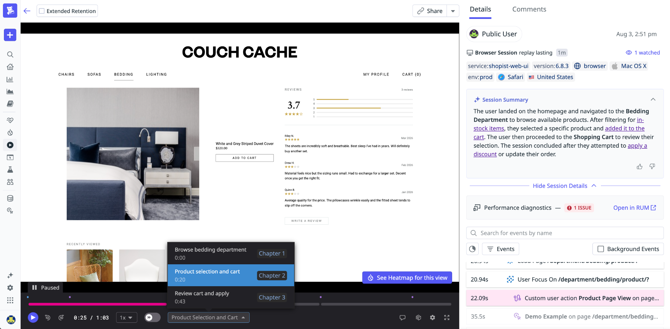This screenshot has width=670, height=329.
Task: Enter fullscreen replay mode
Action: pos(447,318)
